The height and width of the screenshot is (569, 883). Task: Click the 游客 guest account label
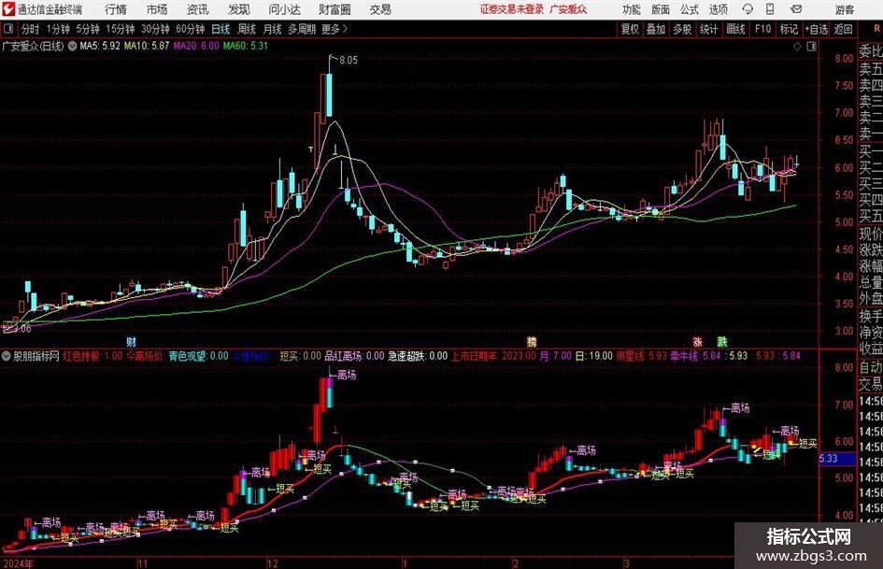click(x=845, y=9)
